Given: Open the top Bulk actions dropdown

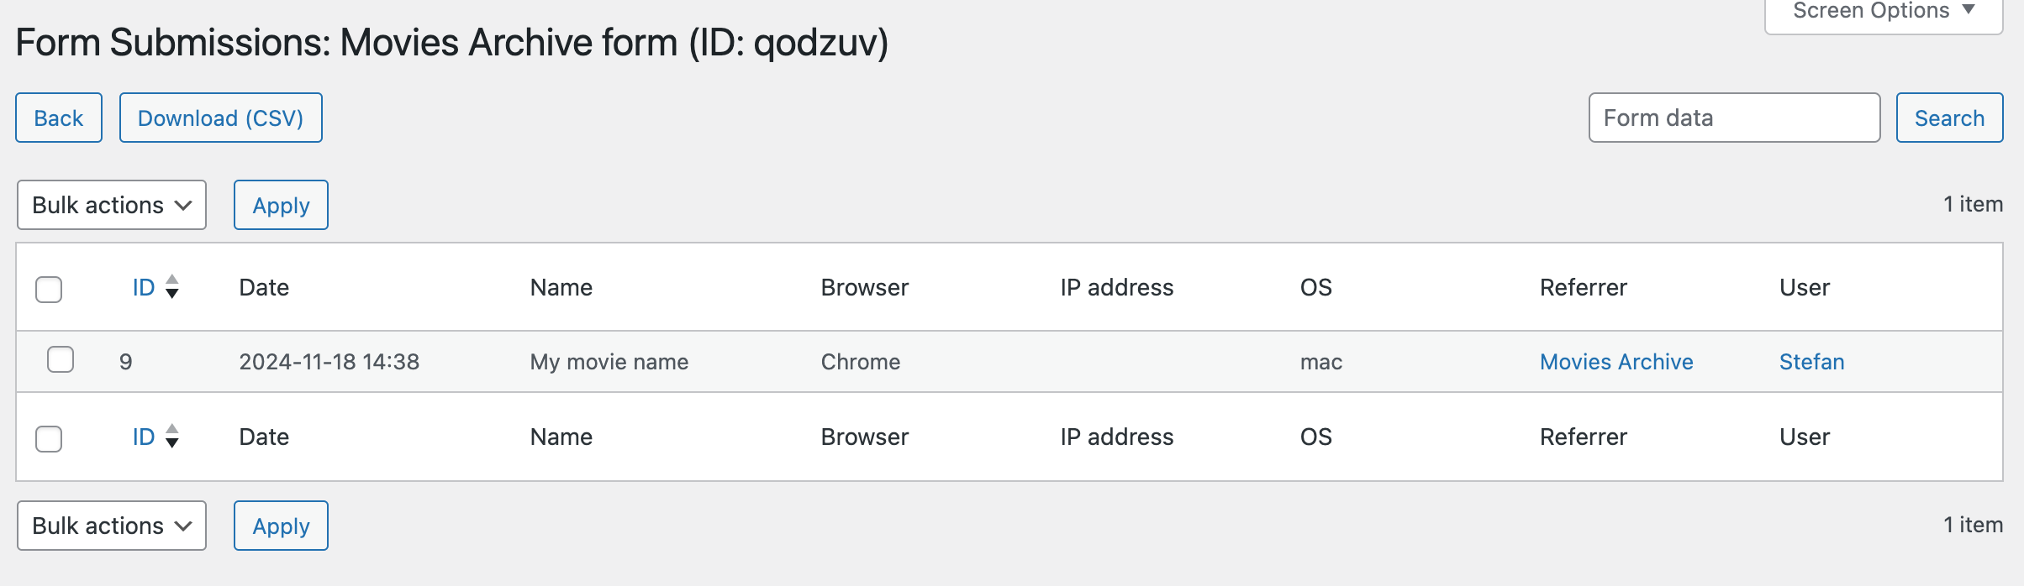Looking at the screenshot, I should click(x=112, y=205).
